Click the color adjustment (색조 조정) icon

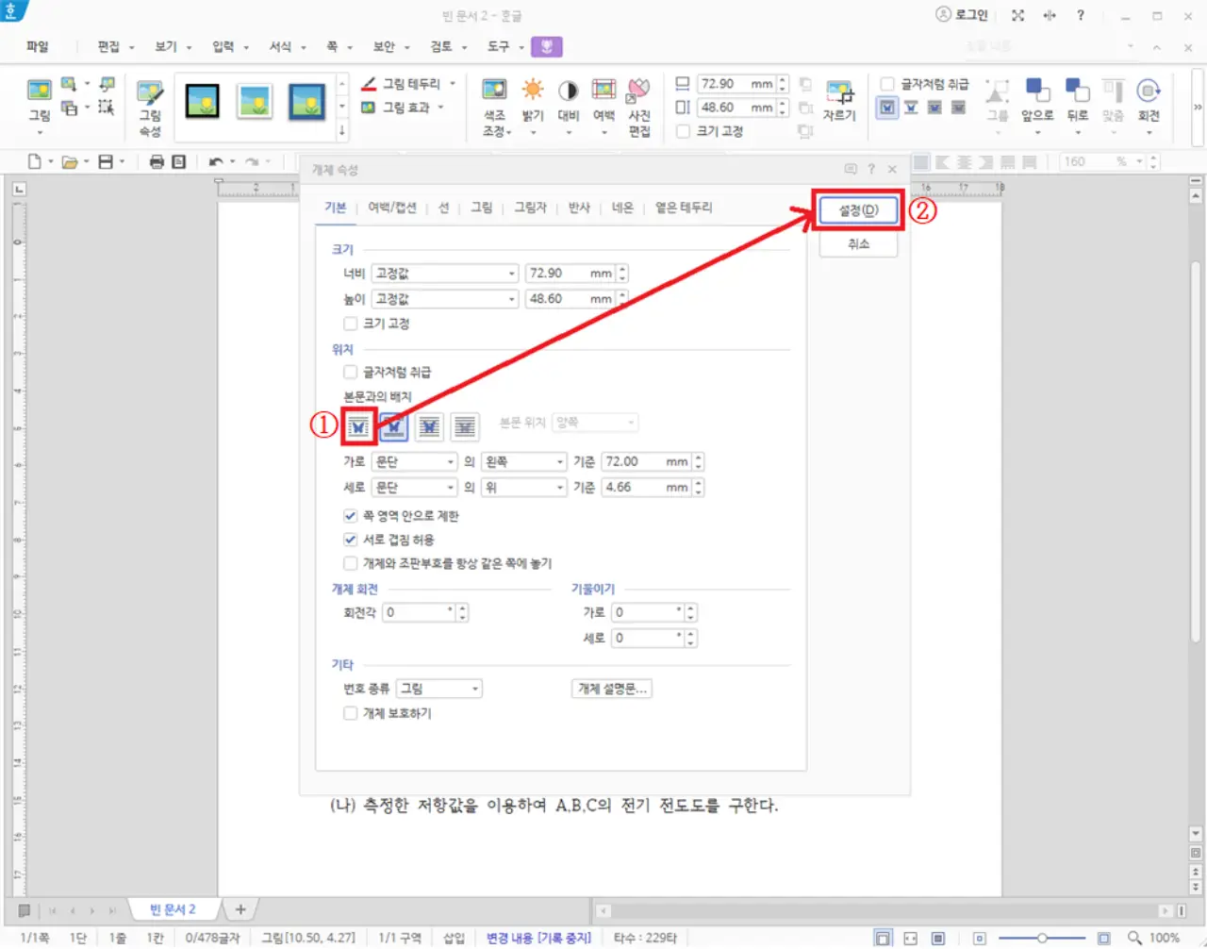[494, 99]
